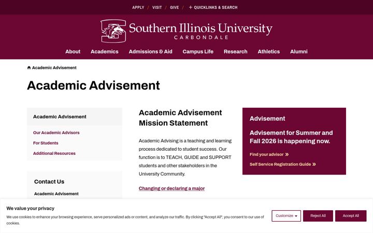Click the Advisement heading in the maroon box
373x233 pixels.
tap(267, 119)
